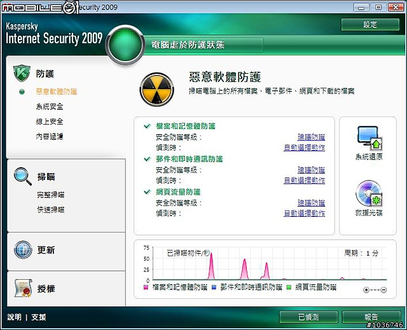Click blue 郵件和即時通訊防護 legend swatch
The width and height of the screenshot is (407, 330).
click(x=214, y=287)
